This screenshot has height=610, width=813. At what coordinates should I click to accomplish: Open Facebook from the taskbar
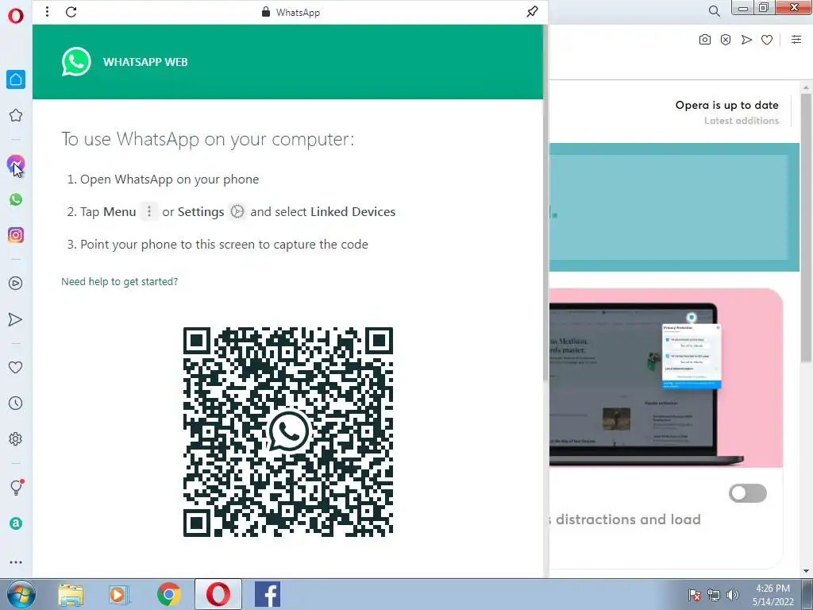tap(268, 594)
